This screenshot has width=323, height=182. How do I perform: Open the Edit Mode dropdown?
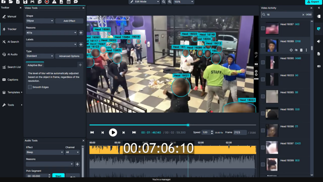point(144,2)
